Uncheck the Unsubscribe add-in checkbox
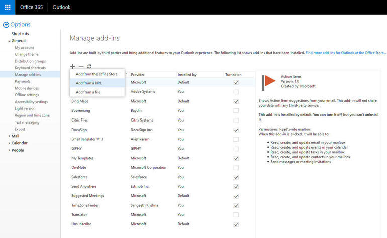The image size is (387, 238). 236,224
